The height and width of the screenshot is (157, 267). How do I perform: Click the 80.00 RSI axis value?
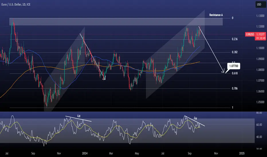coord(259,113)
